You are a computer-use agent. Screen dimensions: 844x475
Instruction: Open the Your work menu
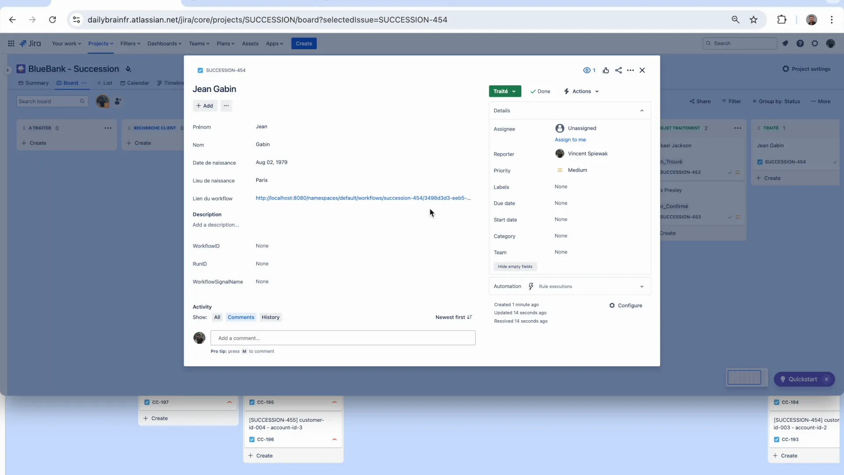[x=66, y=44]
